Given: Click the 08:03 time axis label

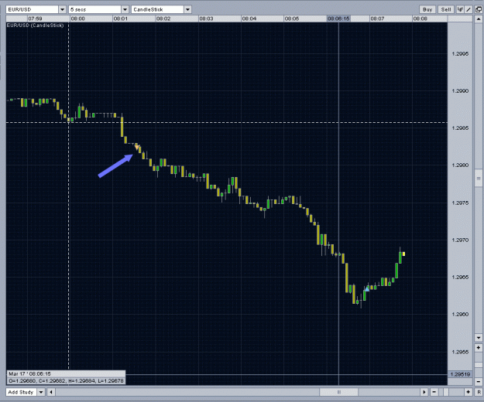Looking at the screenshot, I should pyautogui.click(x=206, y=19).
